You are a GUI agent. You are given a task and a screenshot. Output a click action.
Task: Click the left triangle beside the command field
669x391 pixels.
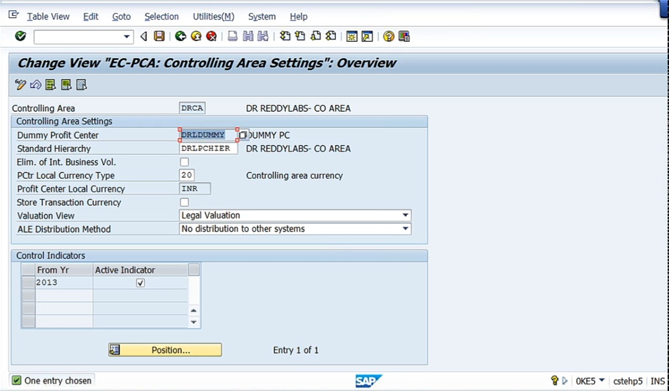tap(144, 37)
